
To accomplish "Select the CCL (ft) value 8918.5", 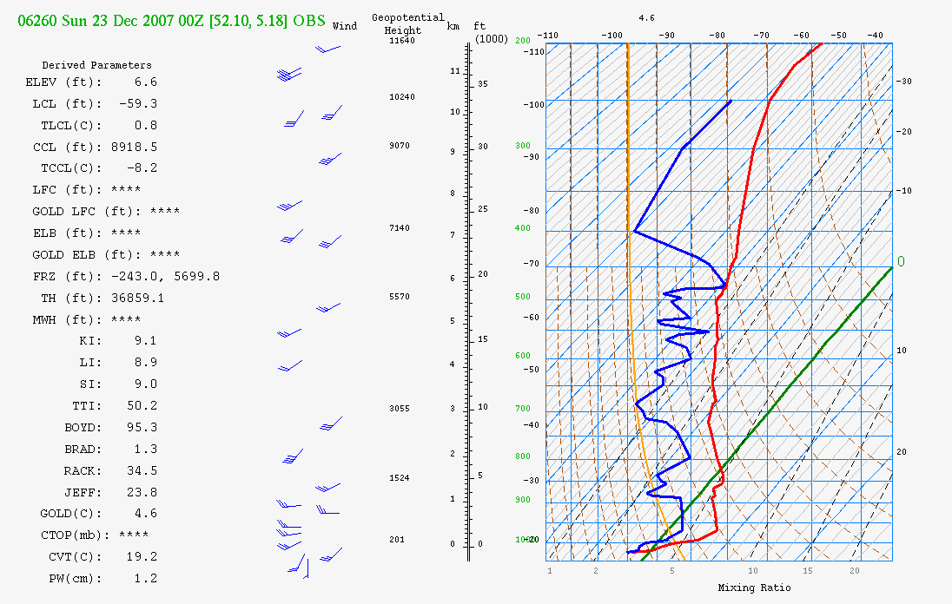I will (134, 147).
